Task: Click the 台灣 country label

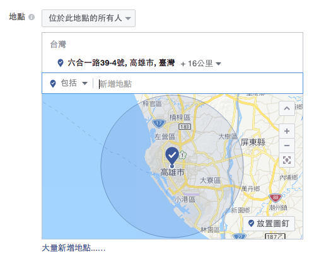Action: click(58, 44)
